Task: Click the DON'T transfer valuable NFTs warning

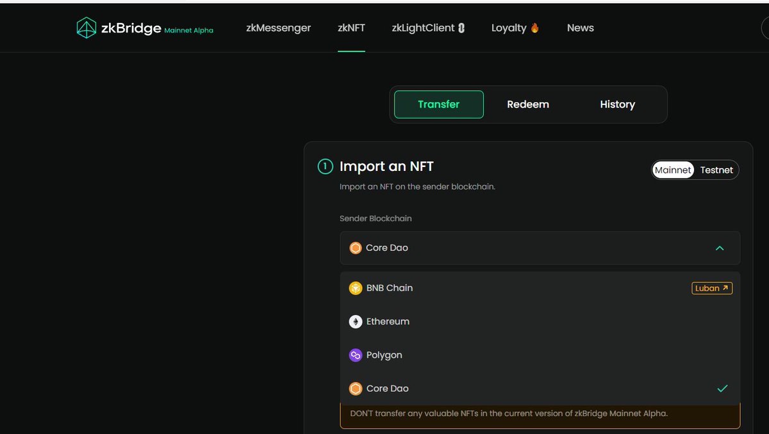Action: point(509,414)
